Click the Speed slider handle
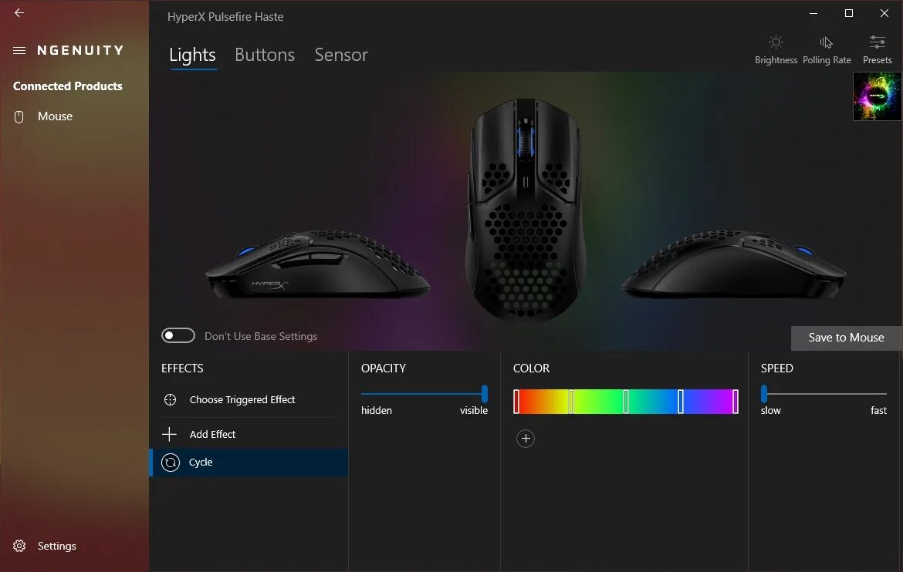 (764, 394)
